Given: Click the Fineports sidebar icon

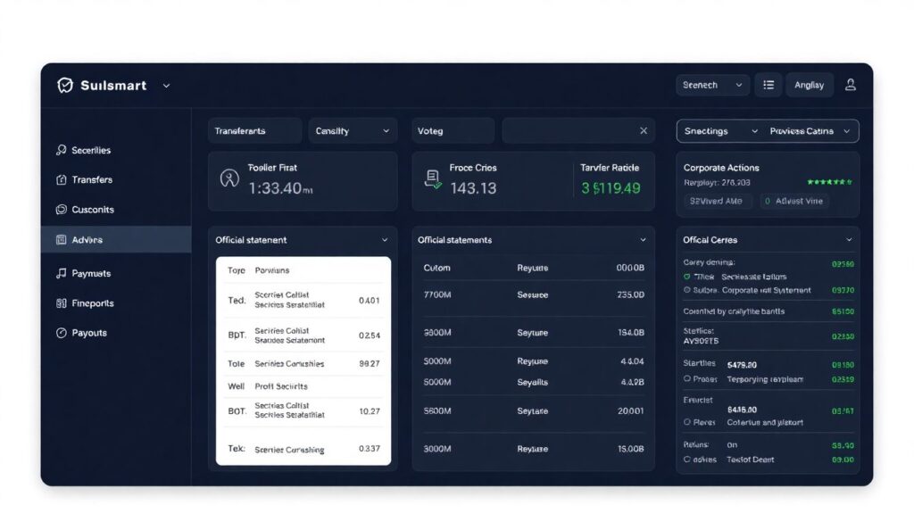Looking at the screenshot, I should tap(61, 303).
